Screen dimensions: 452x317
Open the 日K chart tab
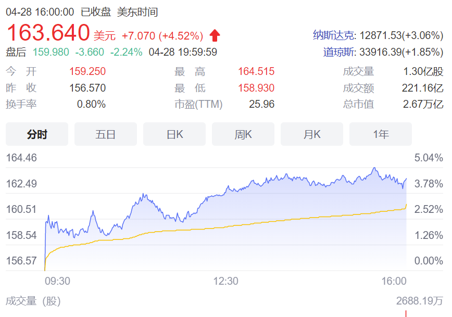click(174, 134)
